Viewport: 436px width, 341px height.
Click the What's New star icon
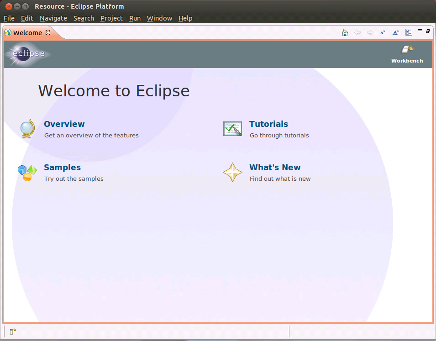tap(232, 173)
